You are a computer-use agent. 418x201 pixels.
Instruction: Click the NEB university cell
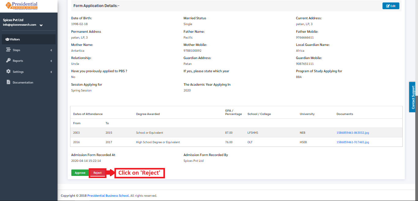click(303, 133)
